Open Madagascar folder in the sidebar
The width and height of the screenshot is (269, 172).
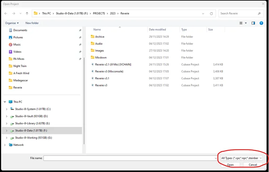point(21,80)
